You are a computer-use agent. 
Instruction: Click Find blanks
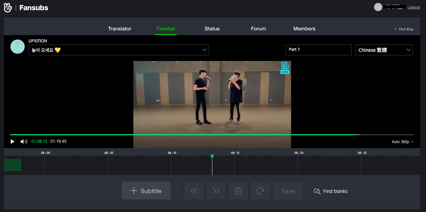(331, 191)
